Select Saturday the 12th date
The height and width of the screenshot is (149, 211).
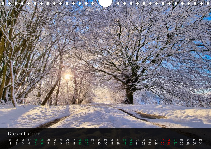[x=80, y=143]
